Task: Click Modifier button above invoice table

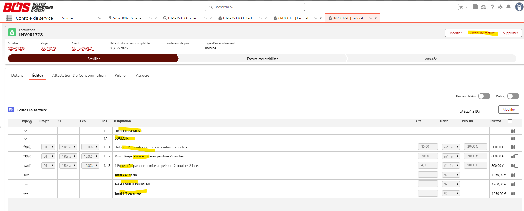Action: 509,109
